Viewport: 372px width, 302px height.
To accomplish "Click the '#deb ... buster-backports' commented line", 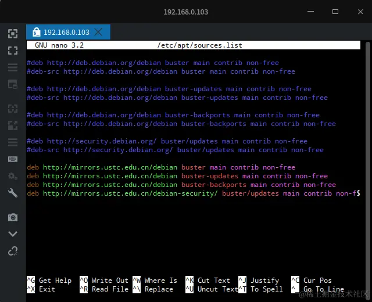I will [173, 115].
